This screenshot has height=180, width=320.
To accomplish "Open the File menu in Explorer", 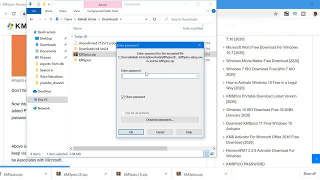I will [34, 11].
